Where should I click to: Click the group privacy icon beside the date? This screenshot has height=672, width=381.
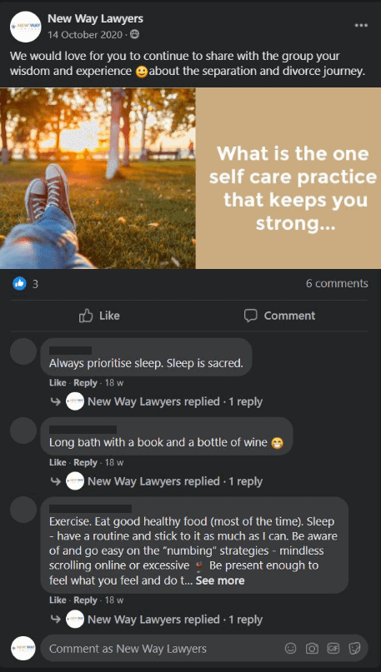[x=135, y=35]
